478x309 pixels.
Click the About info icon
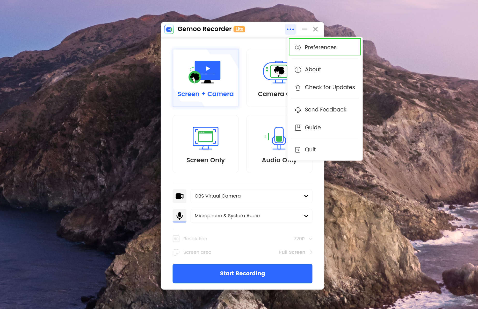(x=298, y=69)
